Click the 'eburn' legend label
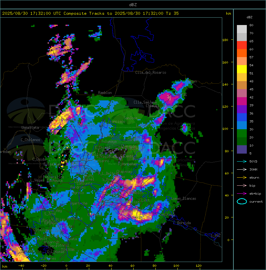Image resolution: width=266 pixels, height=270 pixels. 254,178
